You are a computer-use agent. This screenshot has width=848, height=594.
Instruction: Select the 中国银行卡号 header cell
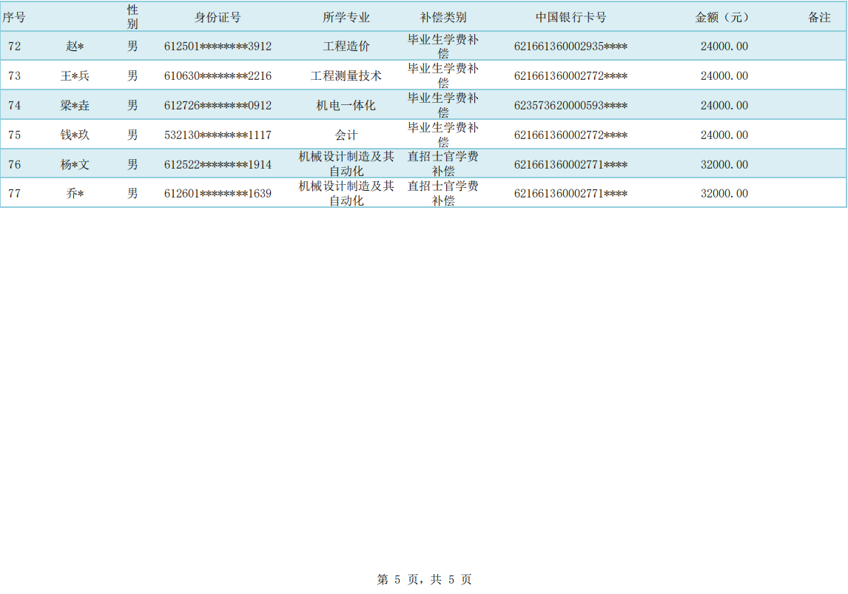571,18
